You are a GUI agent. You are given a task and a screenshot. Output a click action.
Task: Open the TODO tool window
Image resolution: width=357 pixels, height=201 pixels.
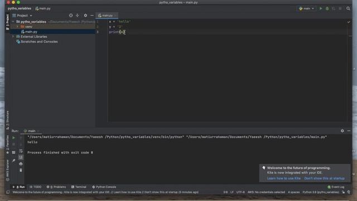pyautogui.click(x=36, y=187)
